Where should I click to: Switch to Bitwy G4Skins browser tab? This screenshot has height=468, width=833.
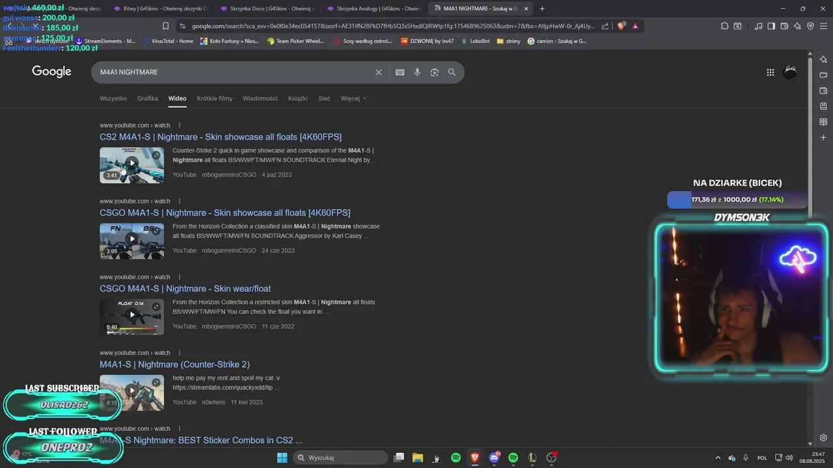pos(160,8)
